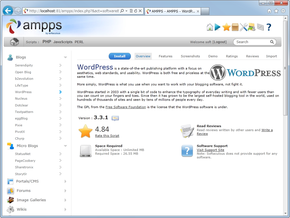Click the home icon in top-right toolbar

click(210, 27)
